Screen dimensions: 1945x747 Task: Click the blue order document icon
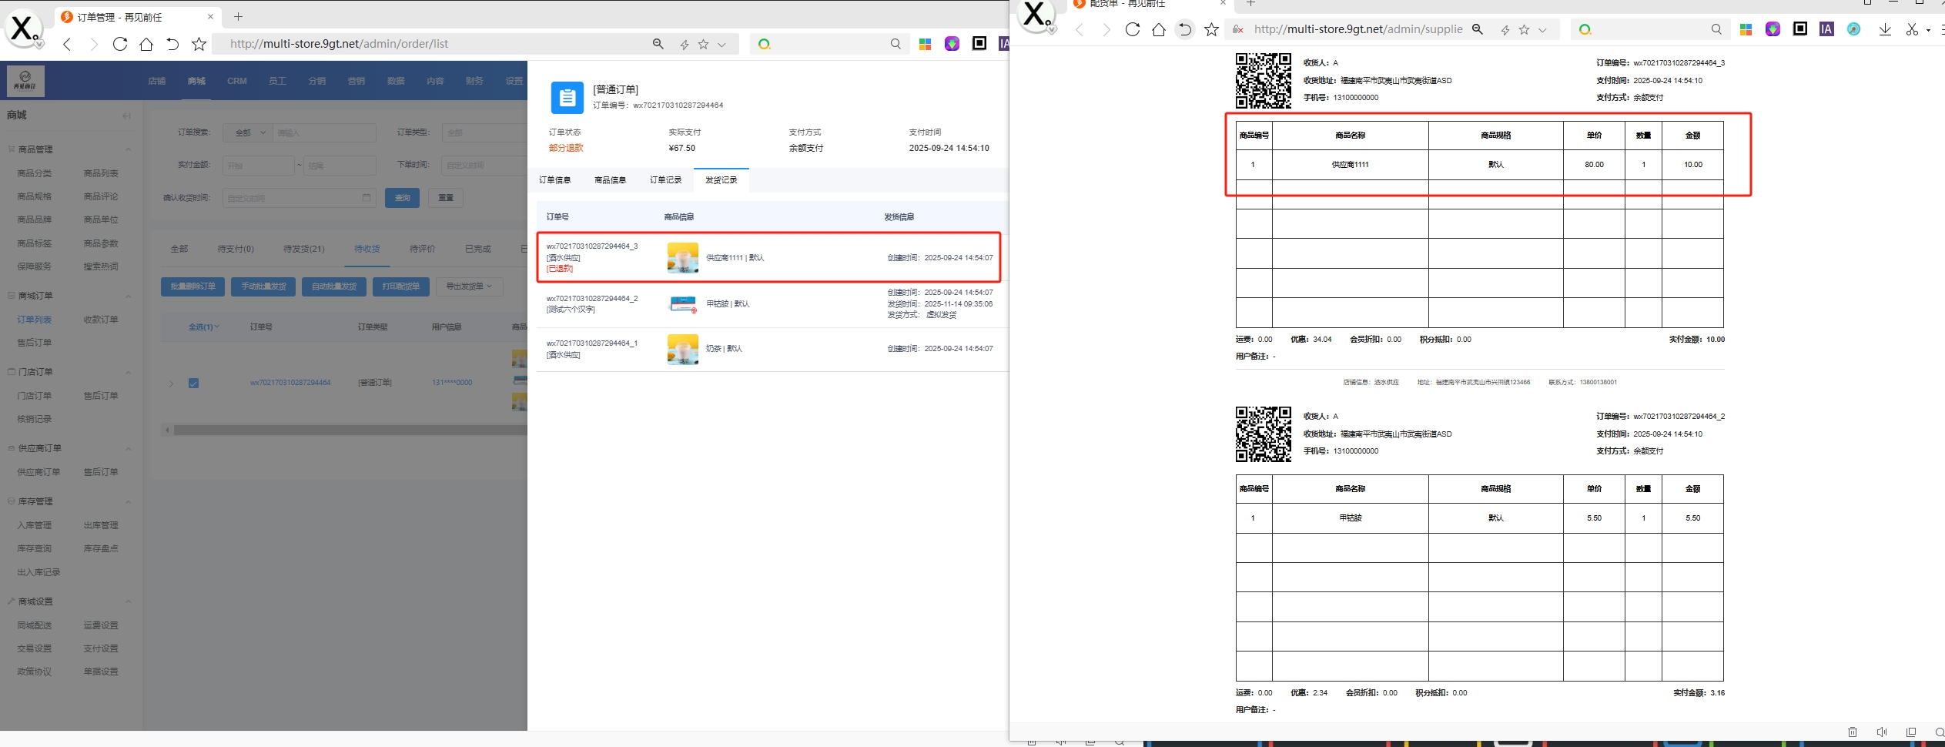[x=567, y=98]
